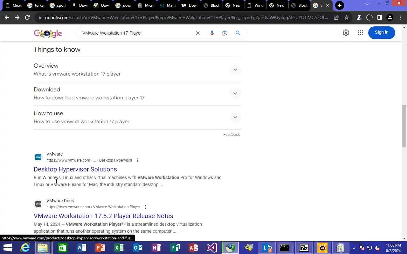Open the tab search dropdown arrow
The image size is (407, 254).
point(367,4)
